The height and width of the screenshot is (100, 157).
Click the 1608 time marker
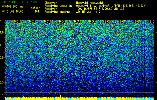[x=121, y=21]
